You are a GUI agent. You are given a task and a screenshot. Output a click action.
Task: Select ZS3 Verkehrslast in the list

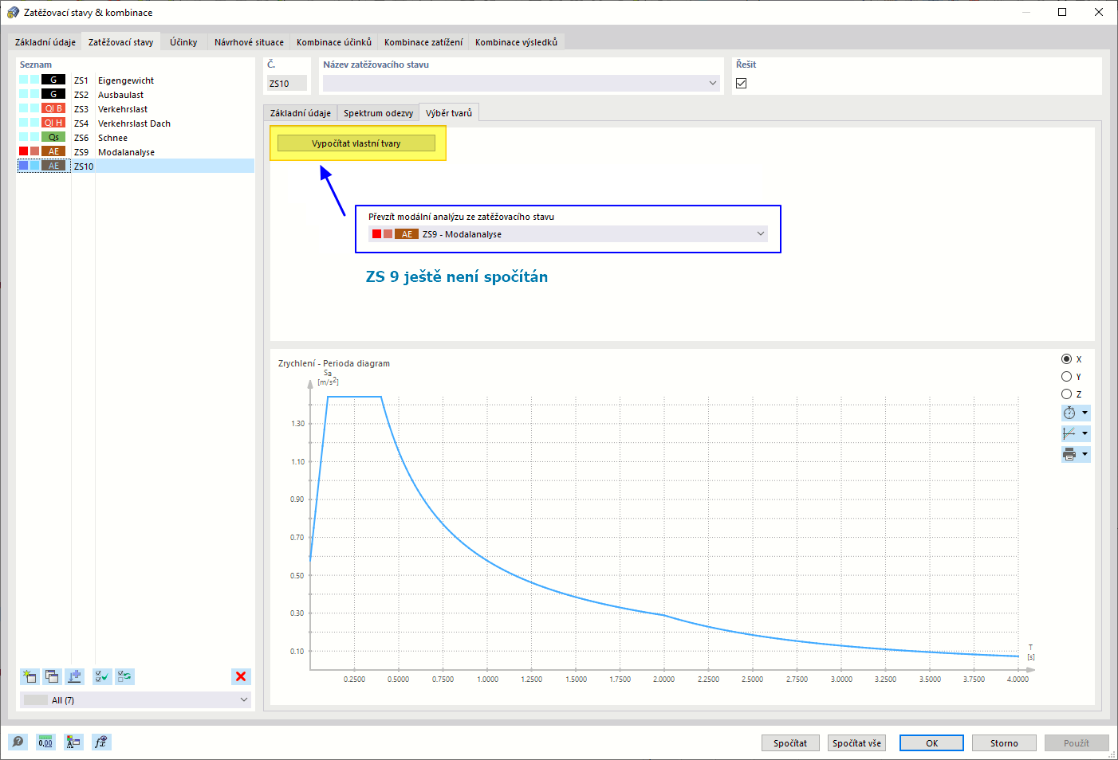click(x=136, y=109)
